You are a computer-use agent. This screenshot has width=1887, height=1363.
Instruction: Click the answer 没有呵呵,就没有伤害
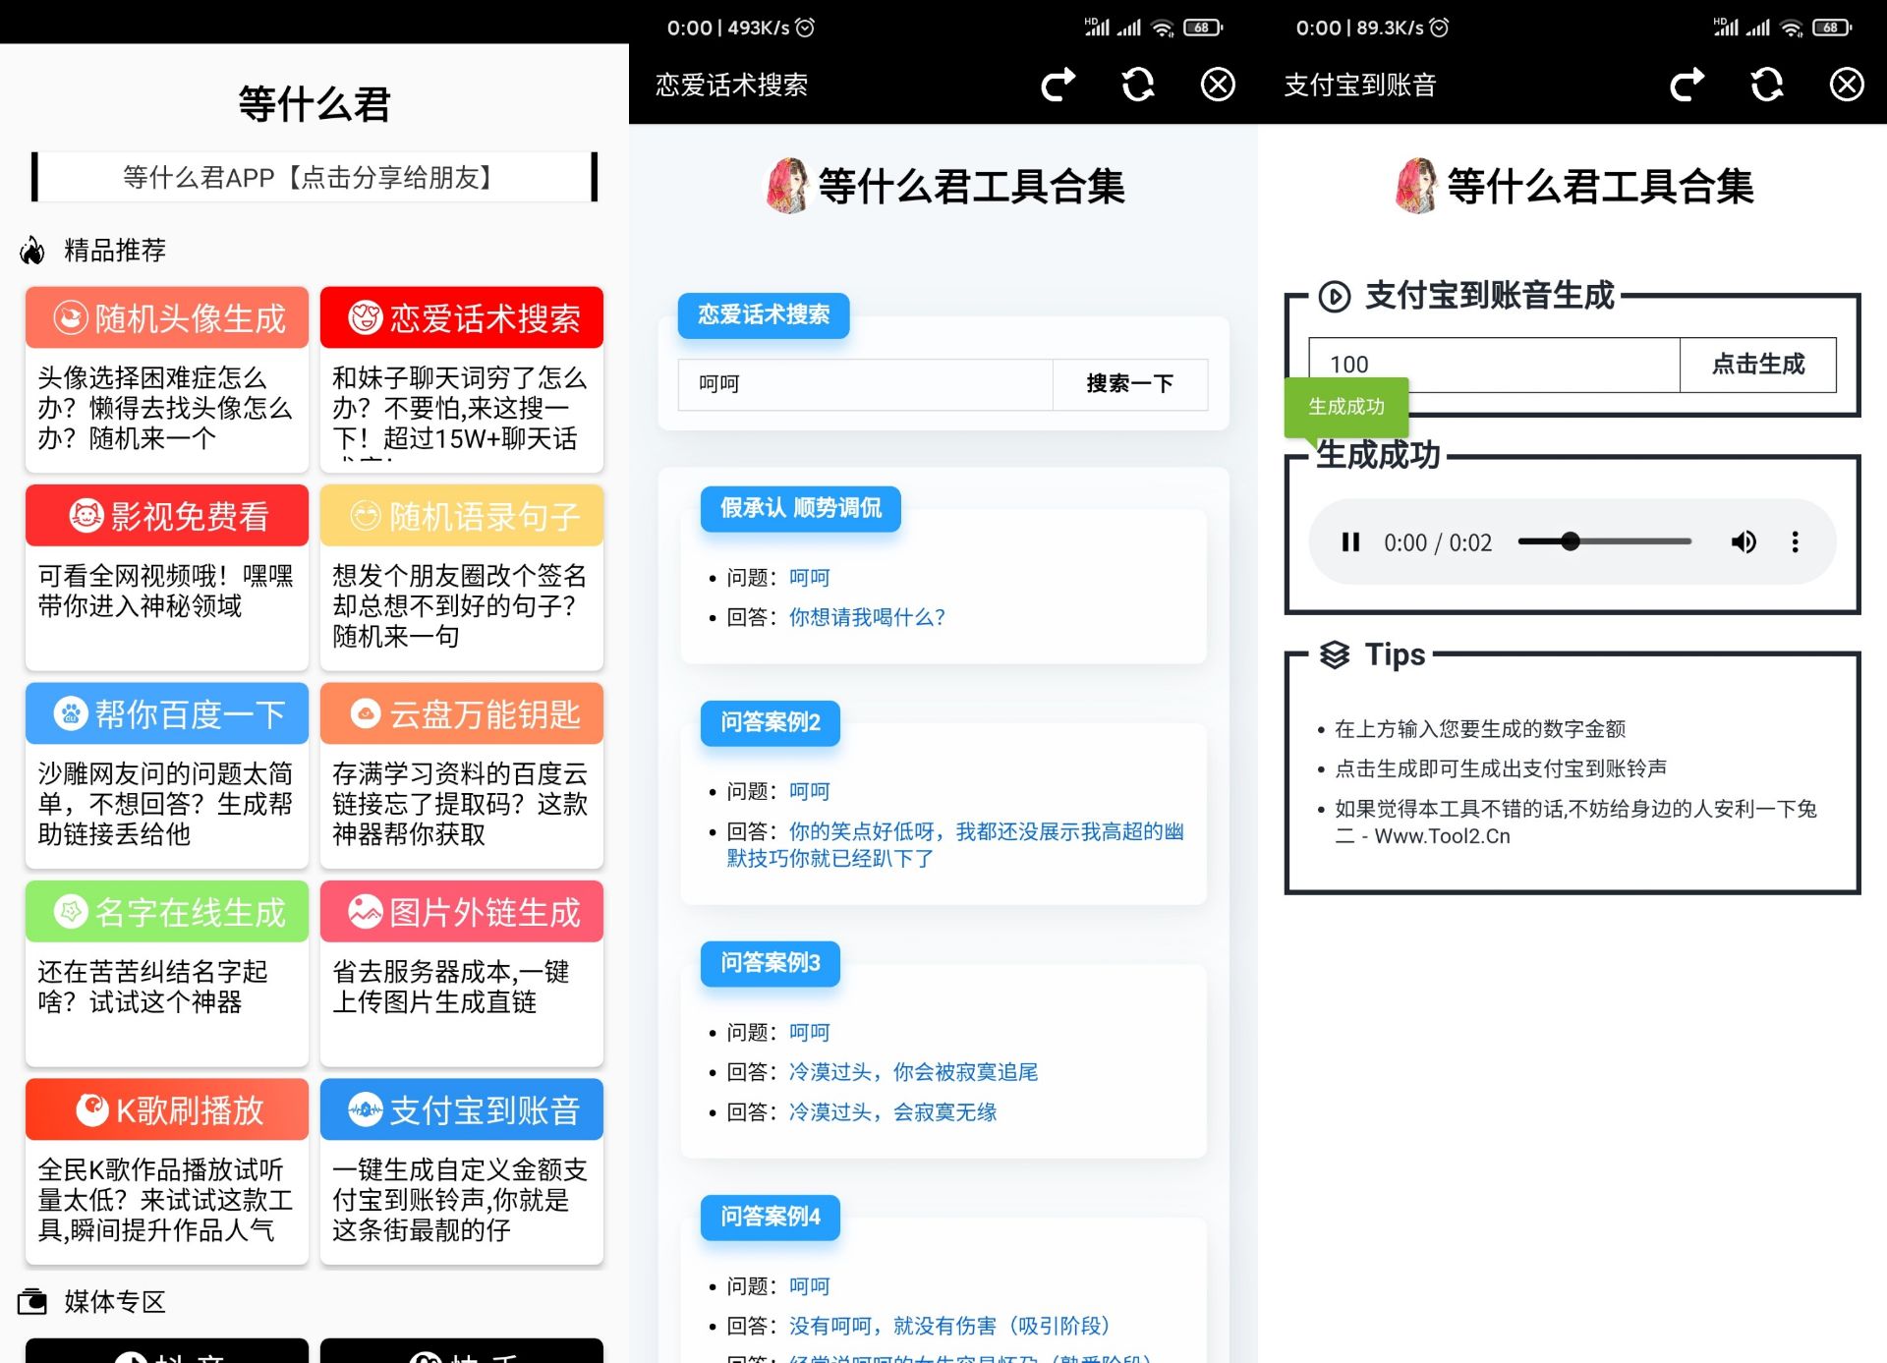pos(949,1327)
